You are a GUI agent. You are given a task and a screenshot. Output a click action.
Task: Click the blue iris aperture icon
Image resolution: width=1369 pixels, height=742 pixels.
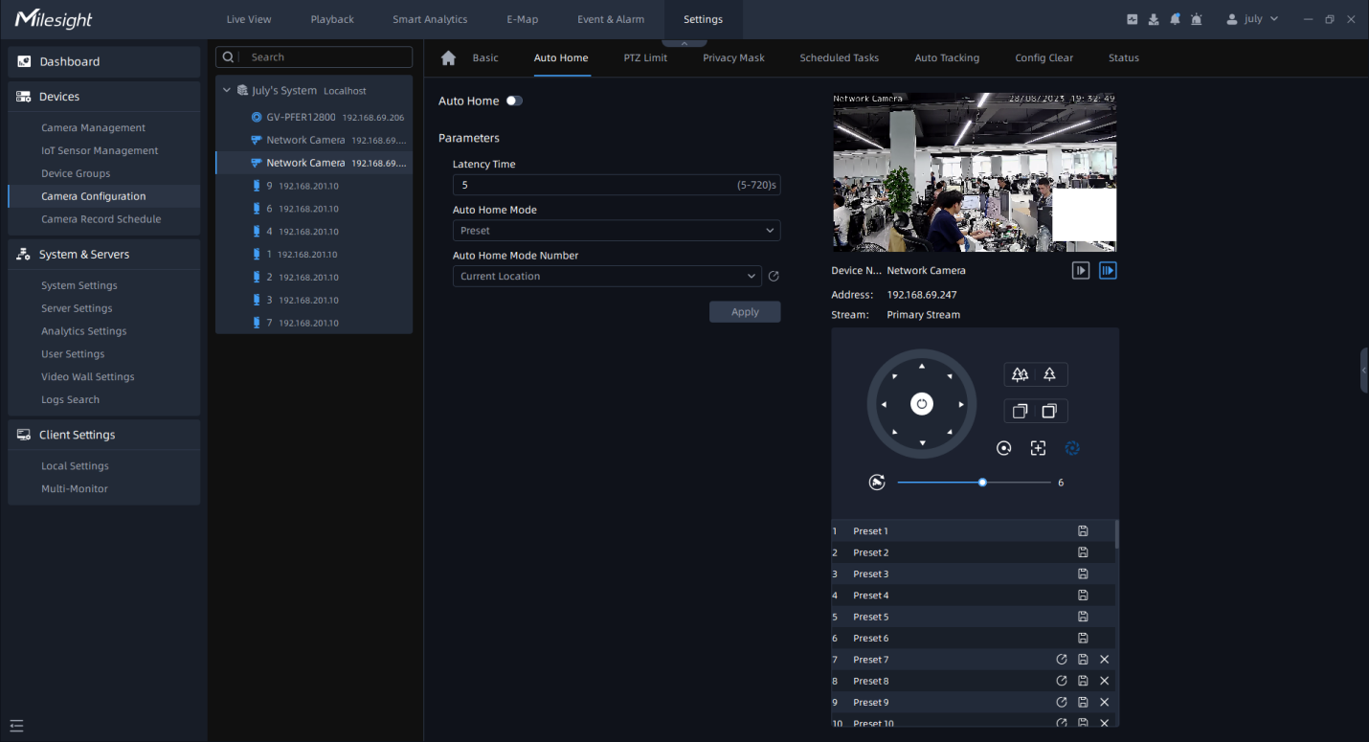tap(1072, 448)
